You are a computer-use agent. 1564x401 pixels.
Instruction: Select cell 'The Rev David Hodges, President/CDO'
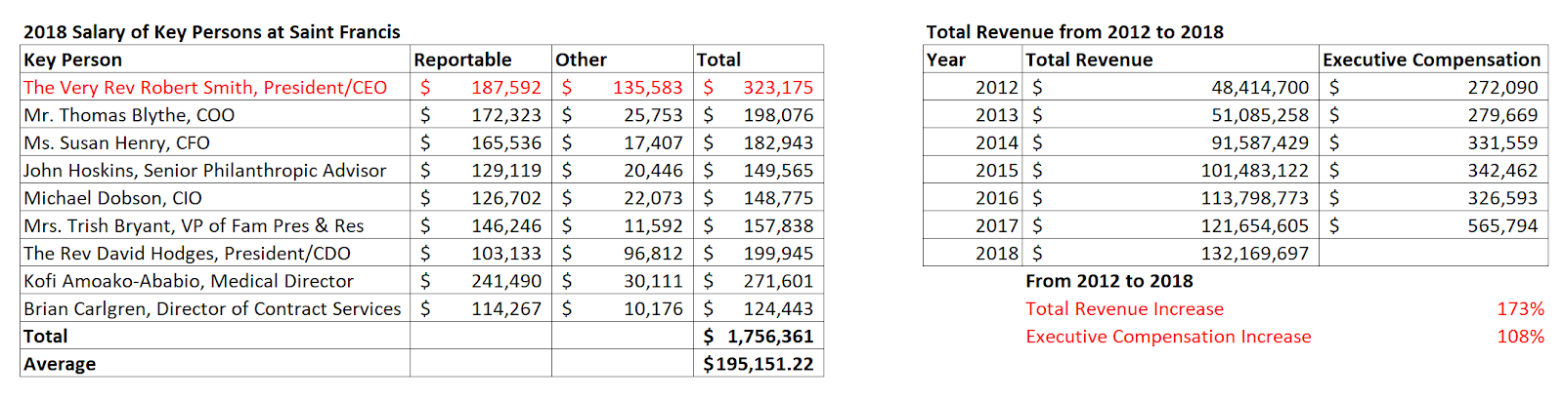point(215,253)
